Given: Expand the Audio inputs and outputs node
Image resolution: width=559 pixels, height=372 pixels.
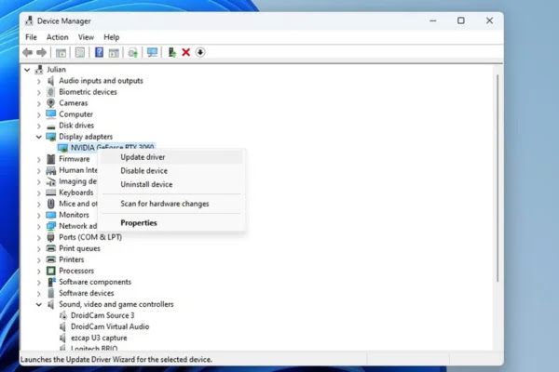Looking at the screenshot, I should point(39,81).
